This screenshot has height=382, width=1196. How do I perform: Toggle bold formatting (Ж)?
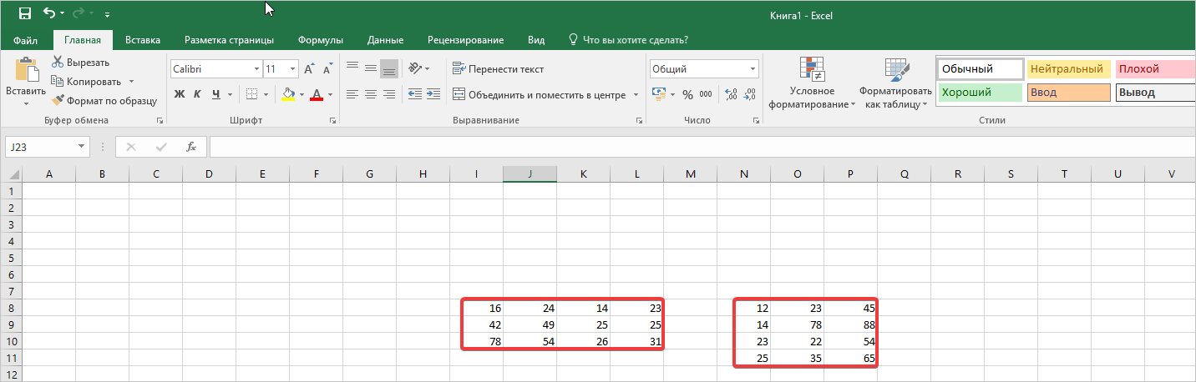[x=180, y=94]
